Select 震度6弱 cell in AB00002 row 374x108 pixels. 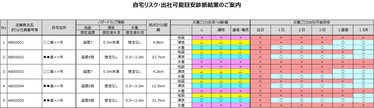(88, 57)
